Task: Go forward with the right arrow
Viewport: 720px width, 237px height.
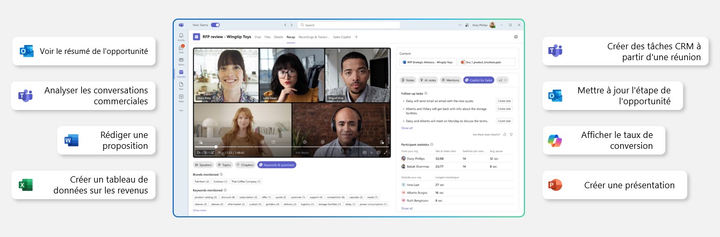Action: (291, 25)
